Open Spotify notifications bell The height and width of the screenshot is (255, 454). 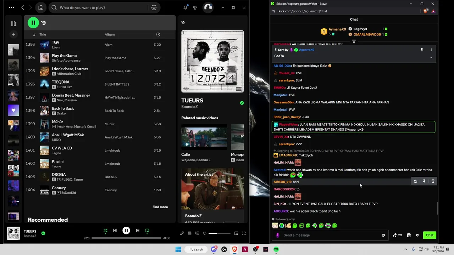click(185, 7)
